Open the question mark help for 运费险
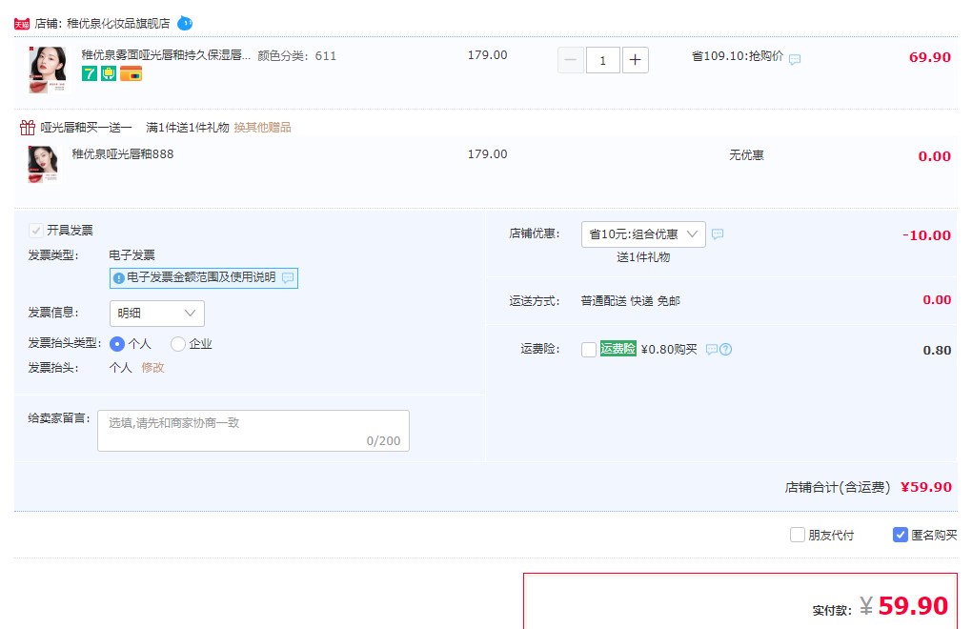This screenshot has width=972, height=629. click(x=725, y=350)
